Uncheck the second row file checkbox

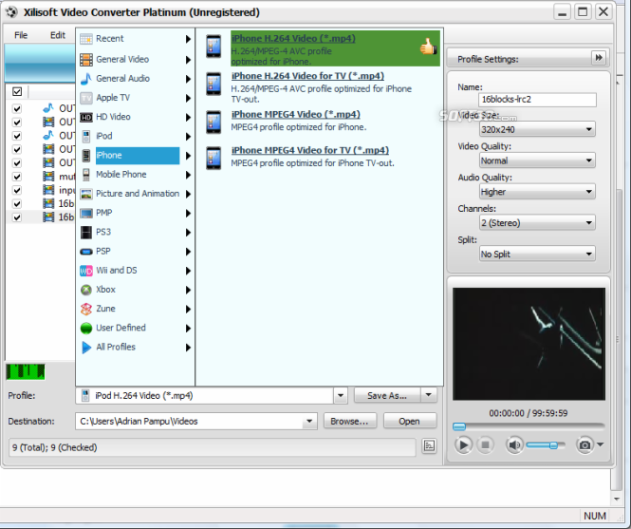pos(17,123)
